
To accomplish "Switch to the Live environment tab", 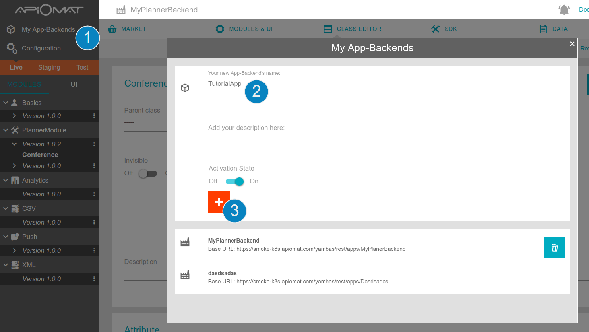I will [x=16, y=67].
